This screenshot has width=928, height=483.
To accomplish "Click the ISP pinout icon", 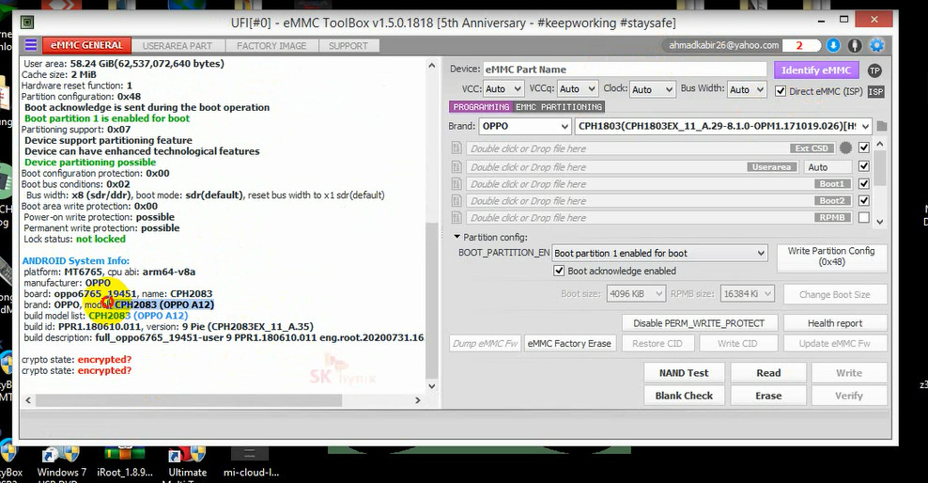I will [x=876, y=91].
